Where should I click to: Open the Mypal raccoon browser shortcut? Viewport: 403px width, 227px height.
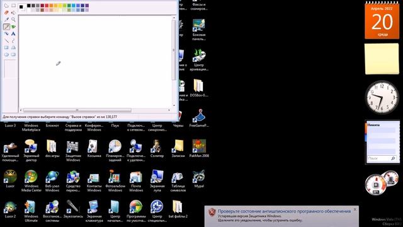(199, 179)
